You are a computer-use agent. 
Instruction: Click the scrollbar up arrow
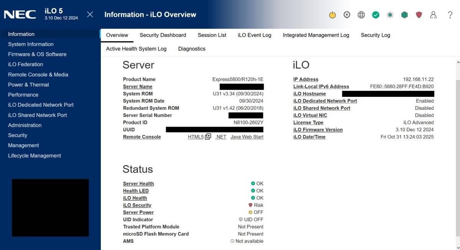pyautogui.click(x=458, y=62)
